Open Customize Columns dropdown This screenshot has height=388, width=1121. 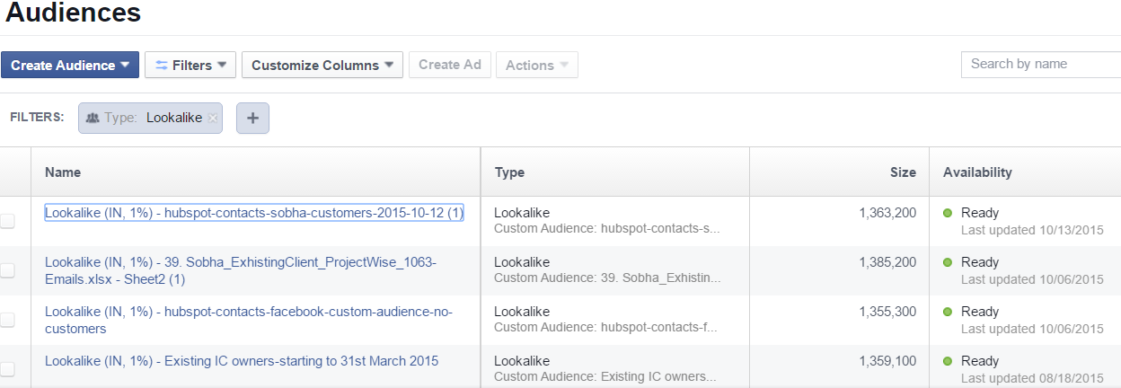click(x=322, y=65)
